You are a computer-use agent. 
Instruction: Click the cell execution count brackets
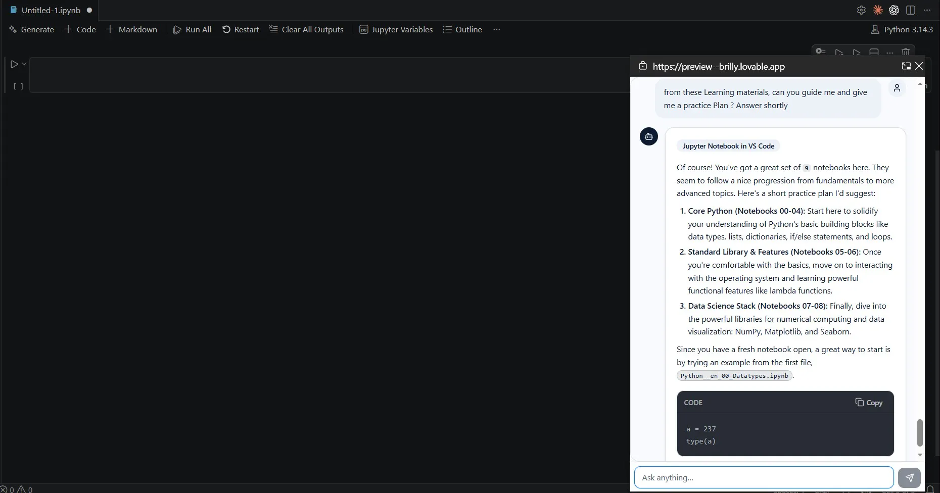[18, 86]
